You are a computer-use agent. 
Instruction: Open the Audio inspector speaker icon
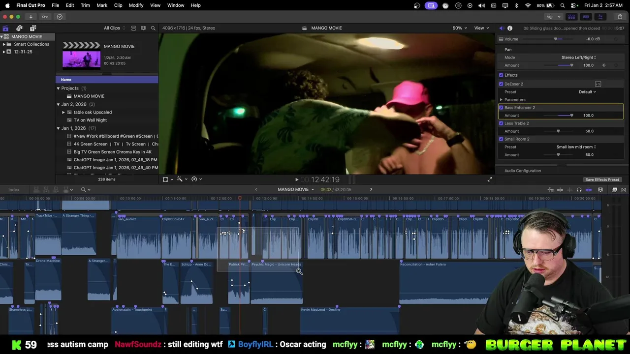(501, 28)
